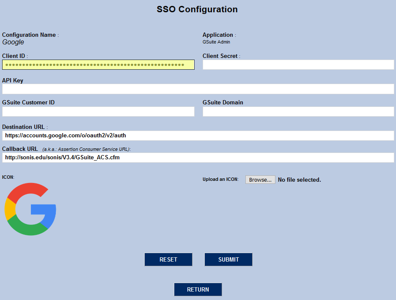
Task: Click the 'Assertion Consumer Service URL' note
Action: tap(87, 150)
